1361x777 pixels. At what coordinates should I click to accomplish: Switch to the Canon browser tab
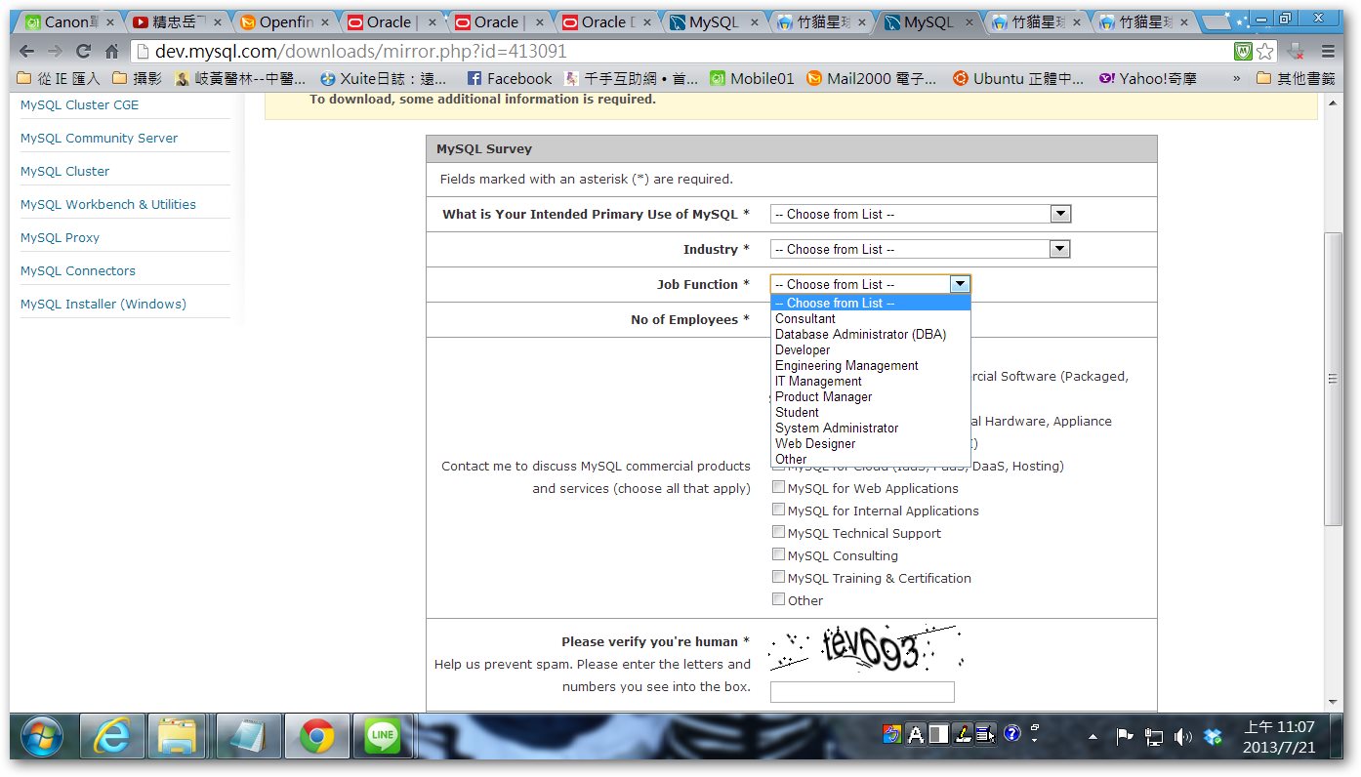tap(71, 22)
